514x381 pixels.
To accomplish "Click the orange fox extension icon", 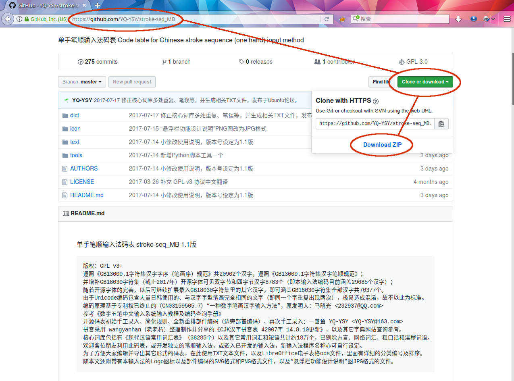I will [x=342, y=19].
